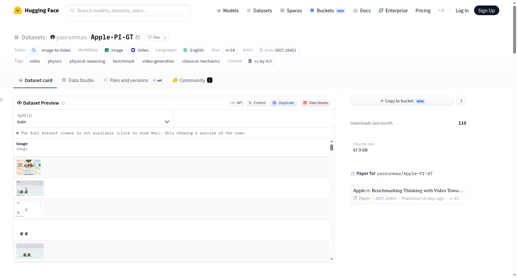The width and height of the screenshot is (517, 278).
Task: Open the Split train dropdown
Action: (94, 118)
